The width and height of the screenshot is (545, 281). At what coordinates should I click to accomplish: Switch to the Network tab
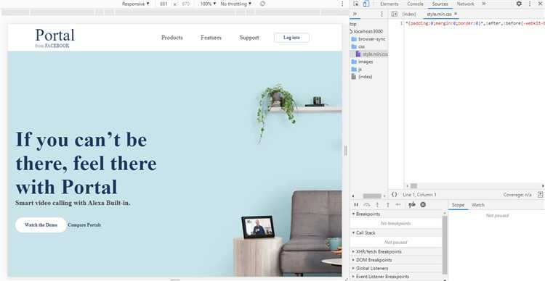coord(465,4)
